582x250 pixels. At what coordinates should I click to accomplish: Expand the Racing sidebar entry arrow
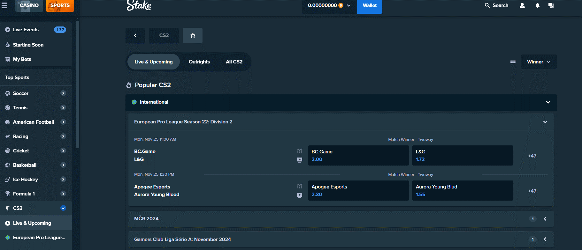click(63, 136)
